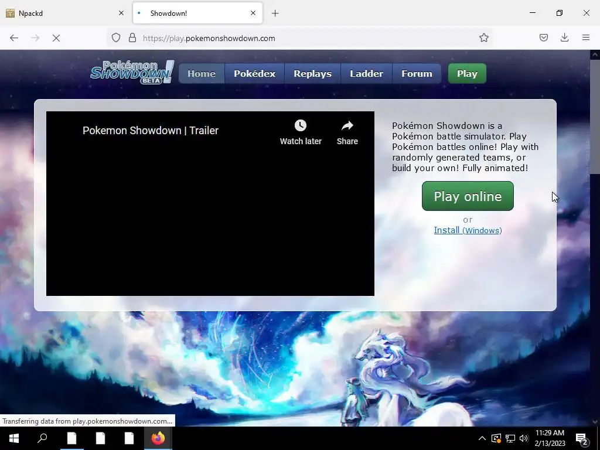Viewport: 600px width, 450px height.
Task: Open the Forum navigation tab
Action: (x=417, y=73)
